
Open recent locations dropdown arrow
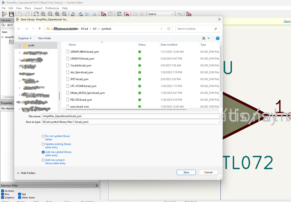[33, 29]
